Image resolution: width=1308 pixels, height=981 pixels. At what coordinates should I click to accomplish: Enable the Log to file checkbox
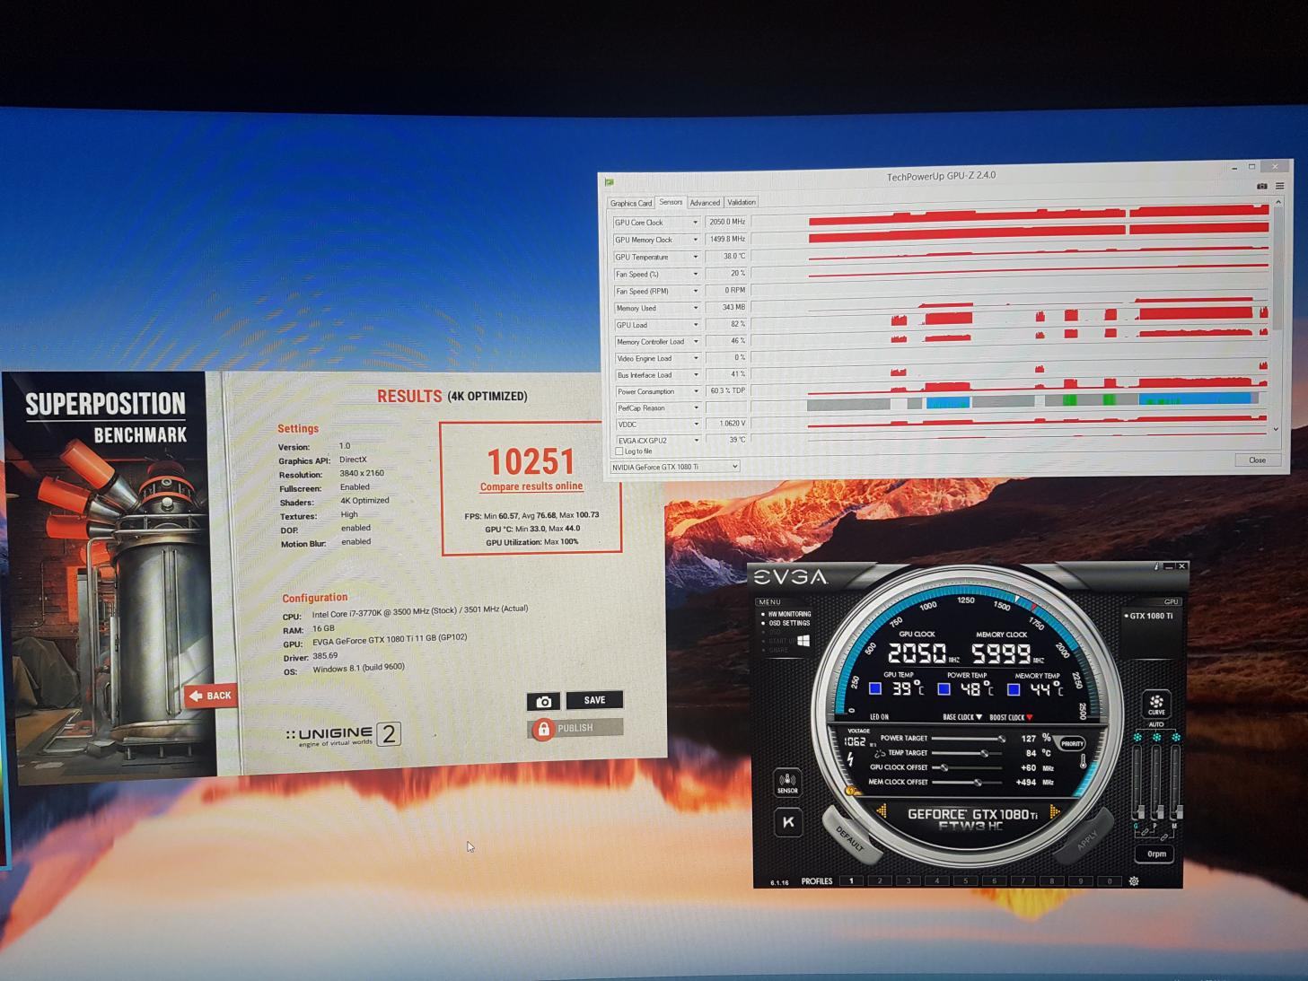pyautogui.click(x=619, y=451)
